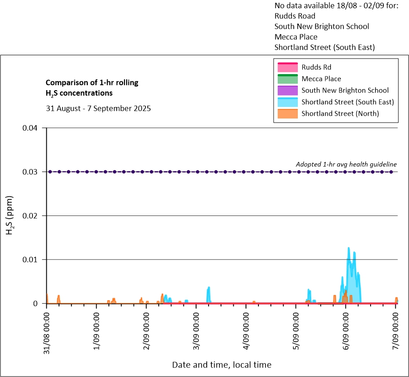Screen dimensions: 409x377
Task: Click the blue Shortland Street (South East) swatch
Action: coord(286,102)
